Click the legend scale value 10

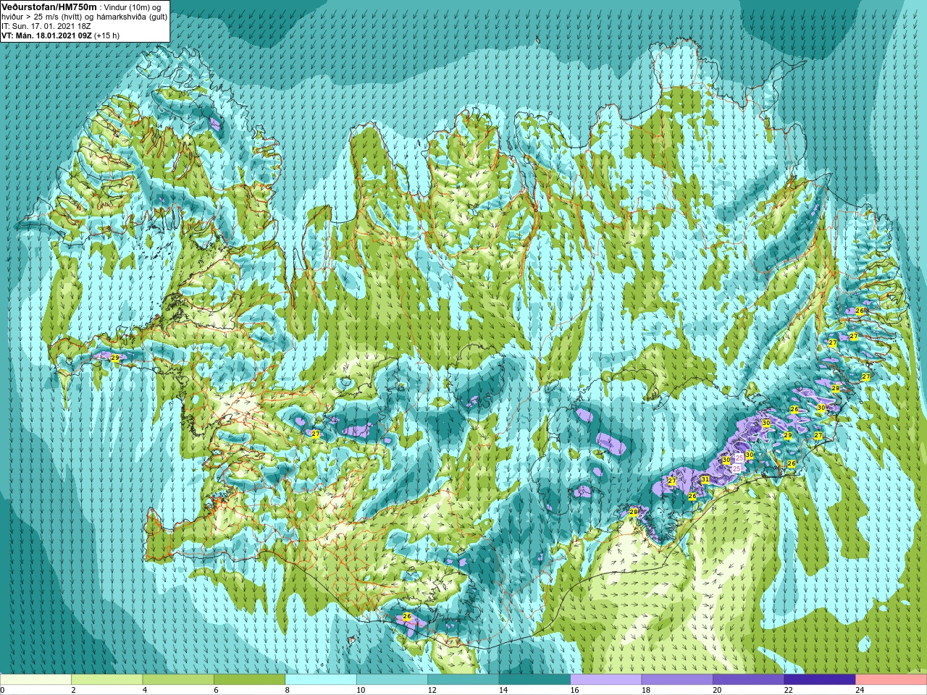pos(361,690)
